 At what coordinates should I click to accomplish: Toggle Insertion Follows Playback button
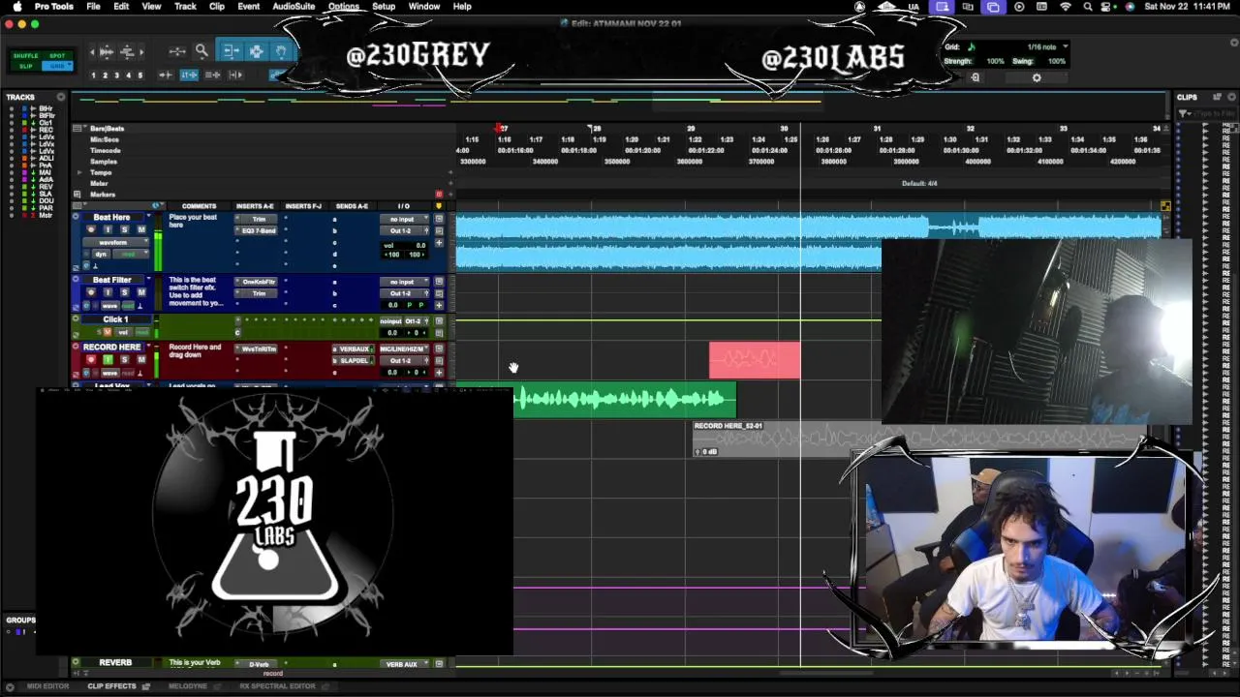tap(236, 75)
